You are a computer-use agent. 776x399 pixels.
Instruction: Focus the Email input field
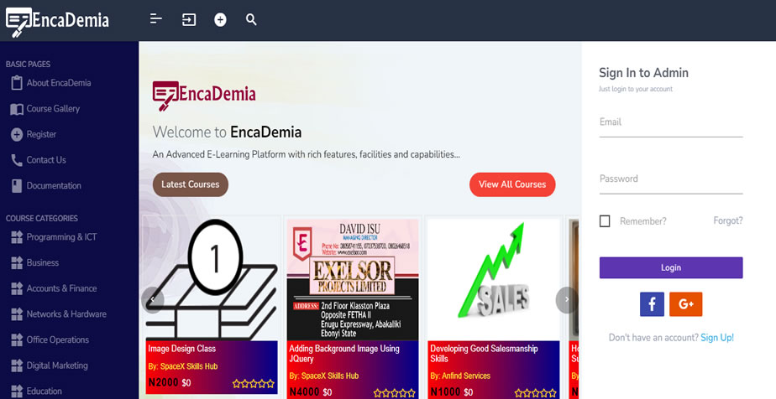(x=670, y=122)
